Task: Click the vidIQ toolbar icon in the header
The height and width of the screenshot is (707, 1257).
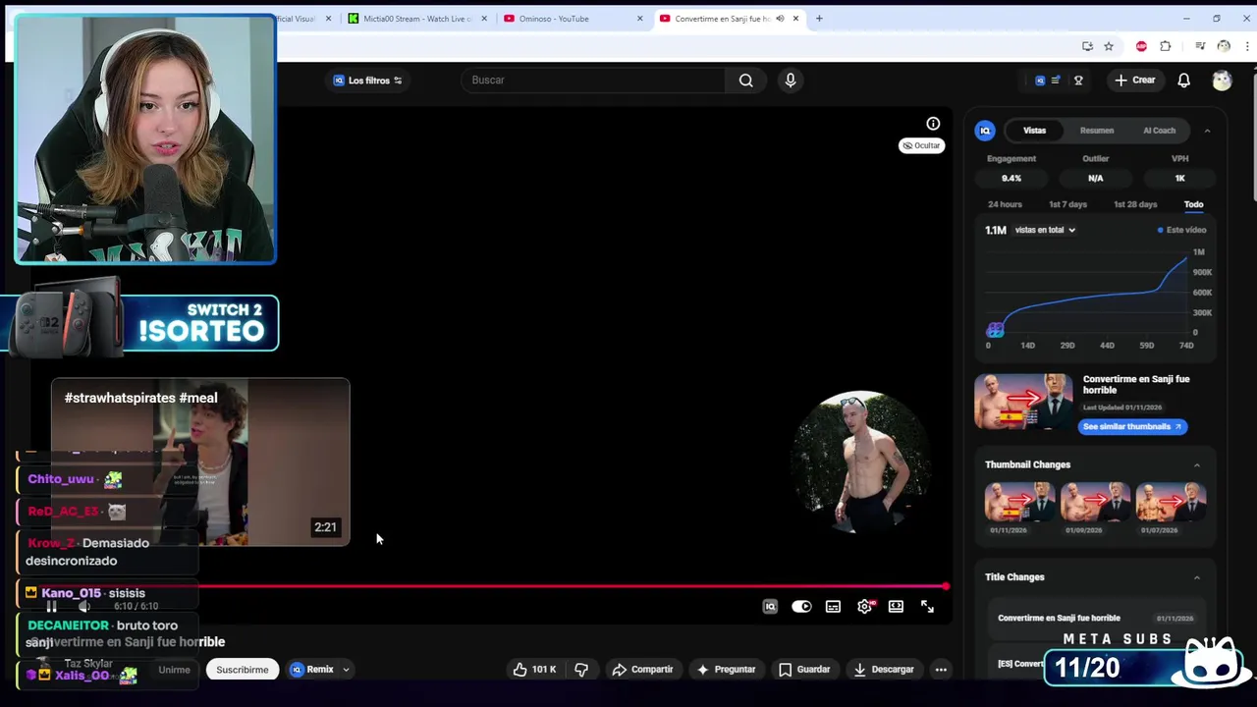Action: tap(1040, 81)
